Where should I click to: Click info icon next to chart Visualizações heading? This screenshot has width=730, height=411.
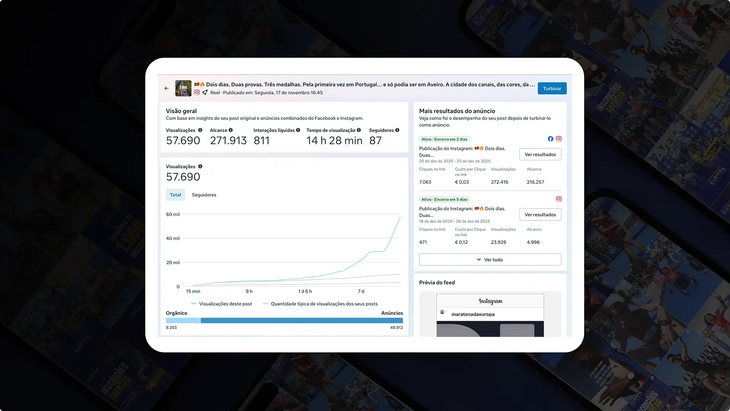coord(200,166)
